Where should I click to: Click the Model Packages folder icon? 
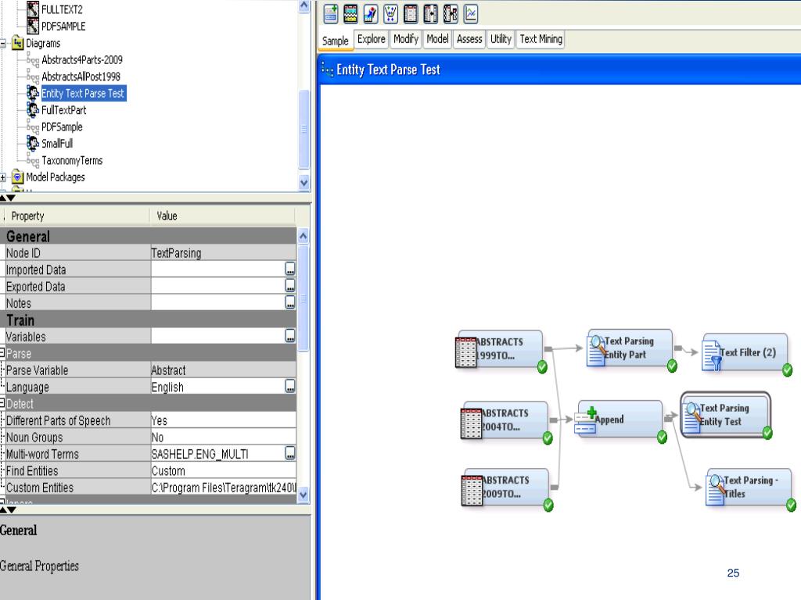[18, 177]
